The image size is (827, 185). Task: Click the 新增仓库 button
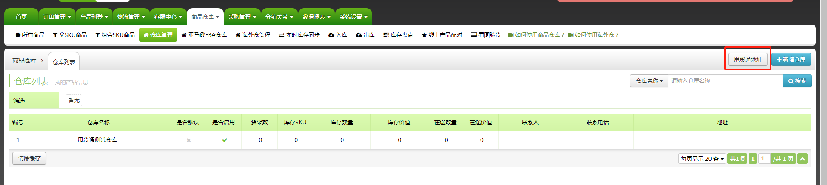tap(791, 59)
